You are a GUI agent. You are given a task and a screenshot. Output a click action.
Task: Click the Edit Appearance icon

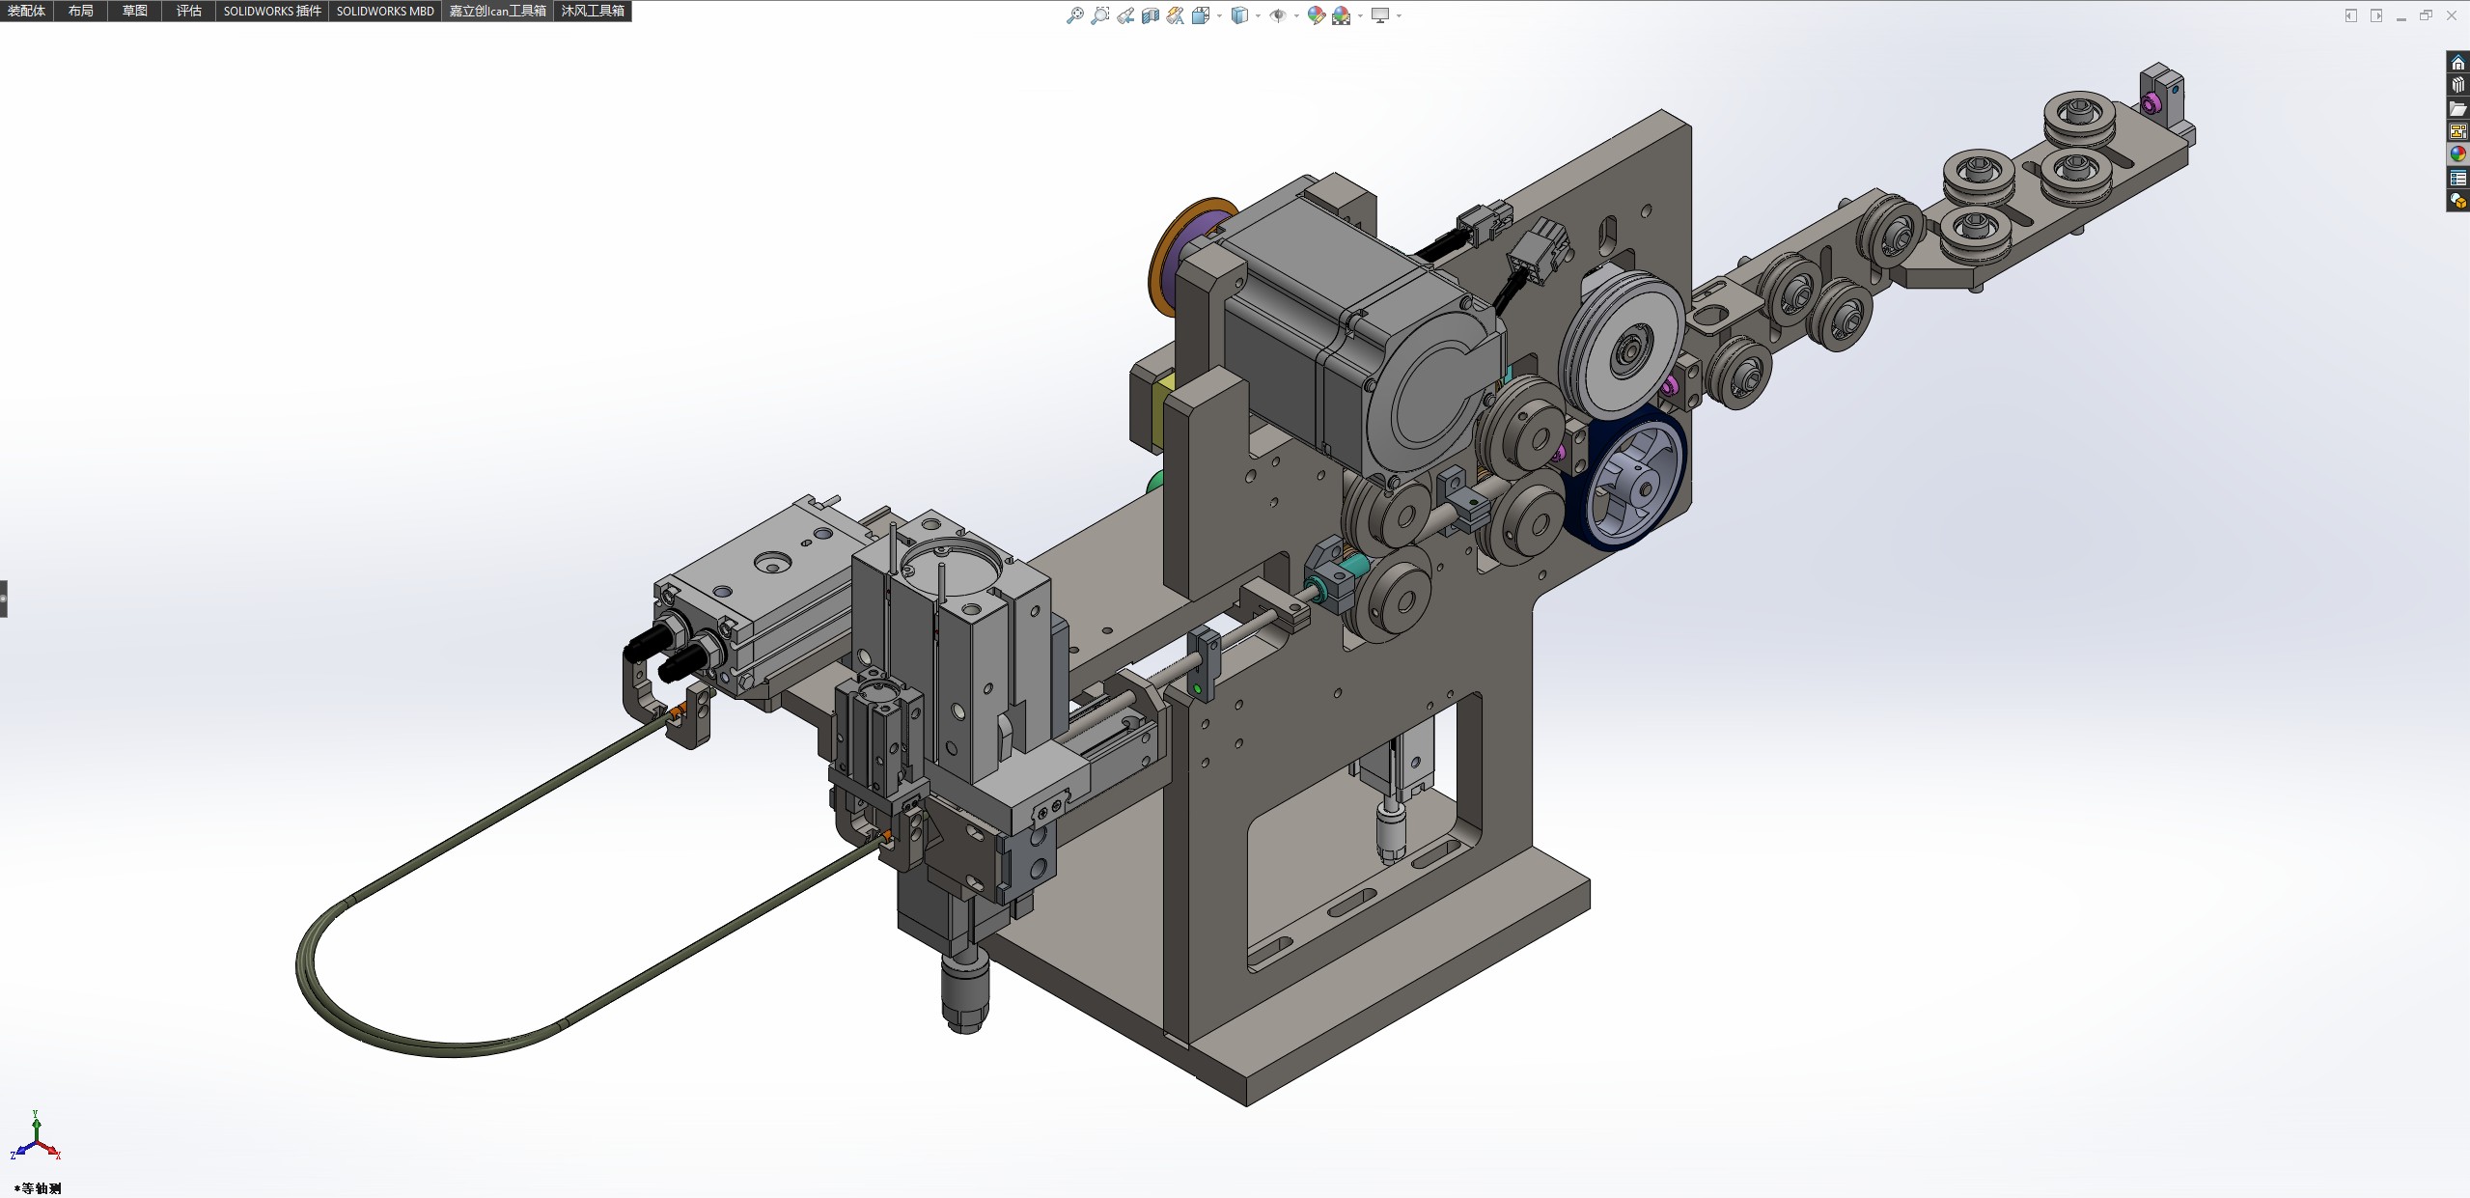coord(1316,15)
